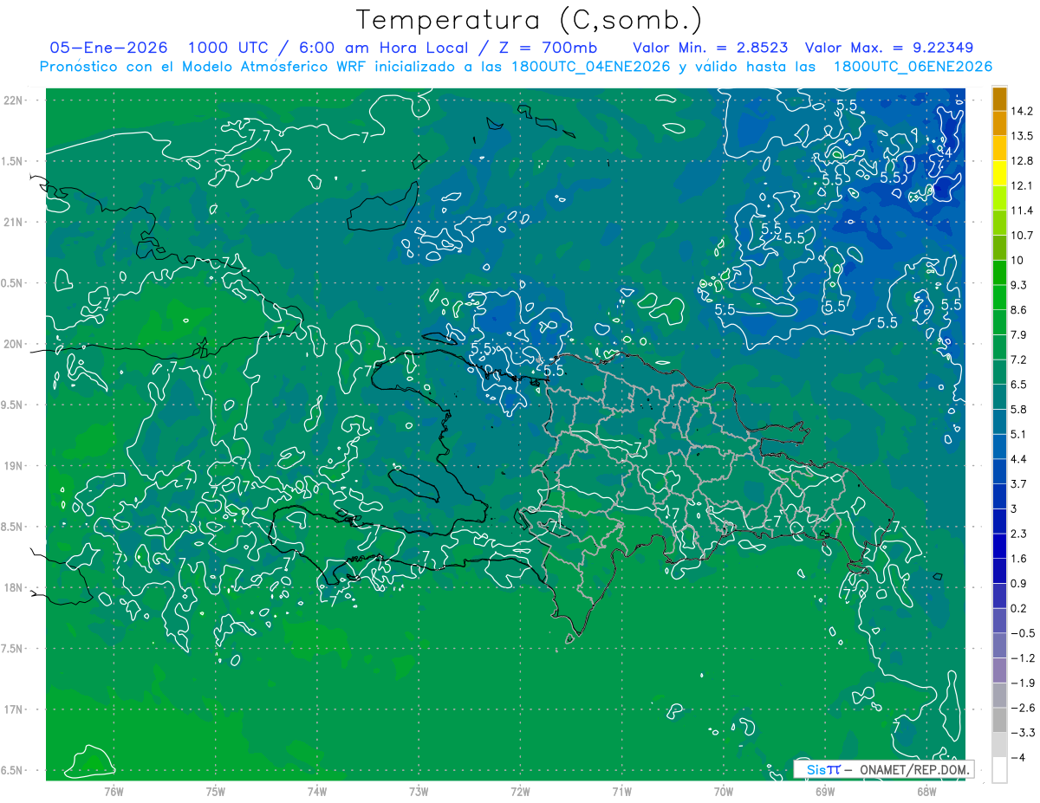Click the 69W longitude label
Viewport: 1040px width, 803px height.
825,791
